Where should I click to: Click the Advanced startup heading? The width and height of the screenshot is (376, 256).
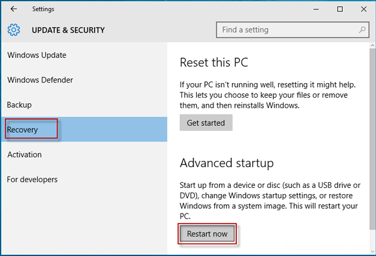pyautogui.click(x=227, y=163)
